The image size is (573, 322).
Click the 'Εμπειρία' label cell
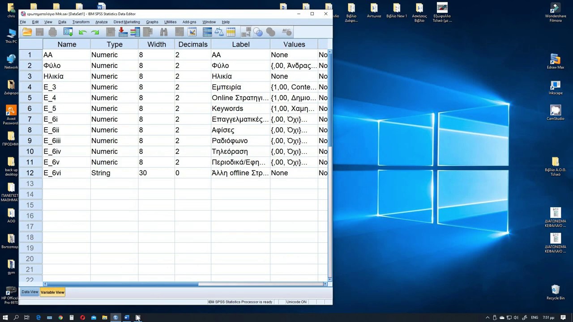[240, 87]
